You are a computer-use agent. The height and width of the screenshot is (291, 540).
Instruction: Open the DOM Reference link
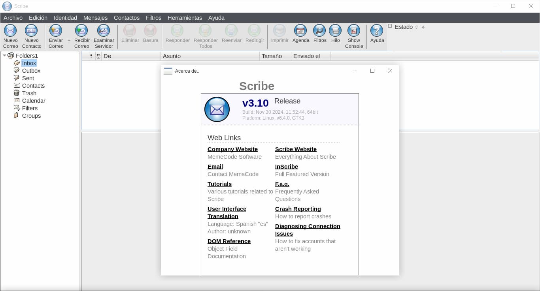(x=229, y=241)
